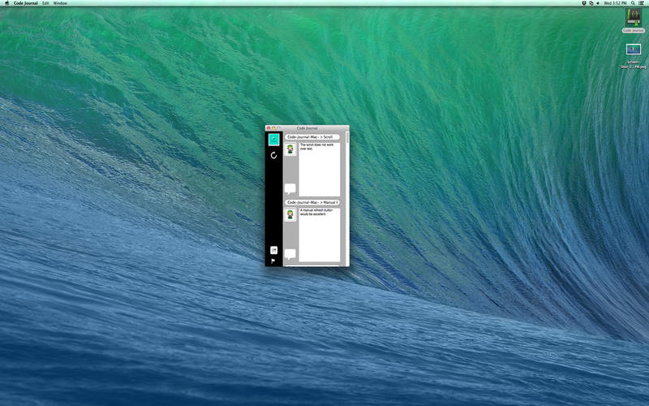Click 'Code-Journal-Mac- > Scroll' issue title
The height and width of the screenshot is (406, 649).
pos(312,136)
